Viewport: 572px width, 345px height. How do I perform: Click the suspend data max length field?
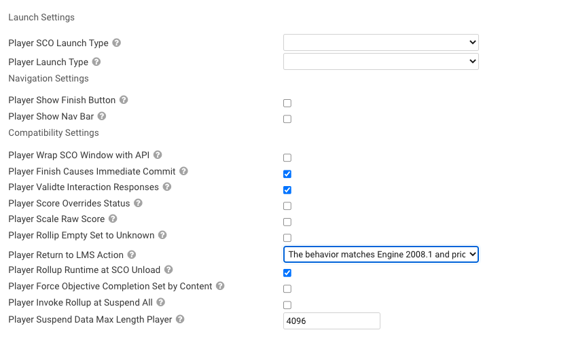332,321
